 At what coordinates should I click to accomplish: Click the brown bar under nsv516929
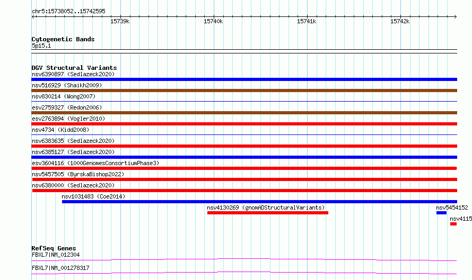click(244, 91)
